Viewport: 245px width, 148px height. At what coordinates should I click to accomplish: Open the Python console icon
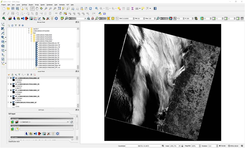click(100, 14)
